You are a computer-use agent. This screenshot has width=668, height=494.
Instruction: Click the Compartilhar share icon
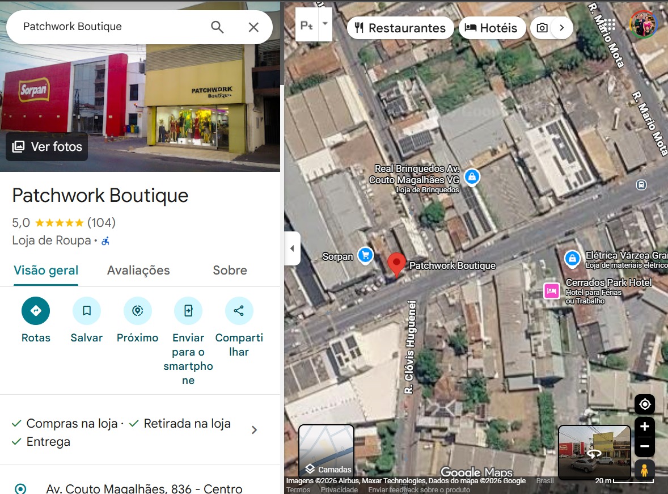239,311
